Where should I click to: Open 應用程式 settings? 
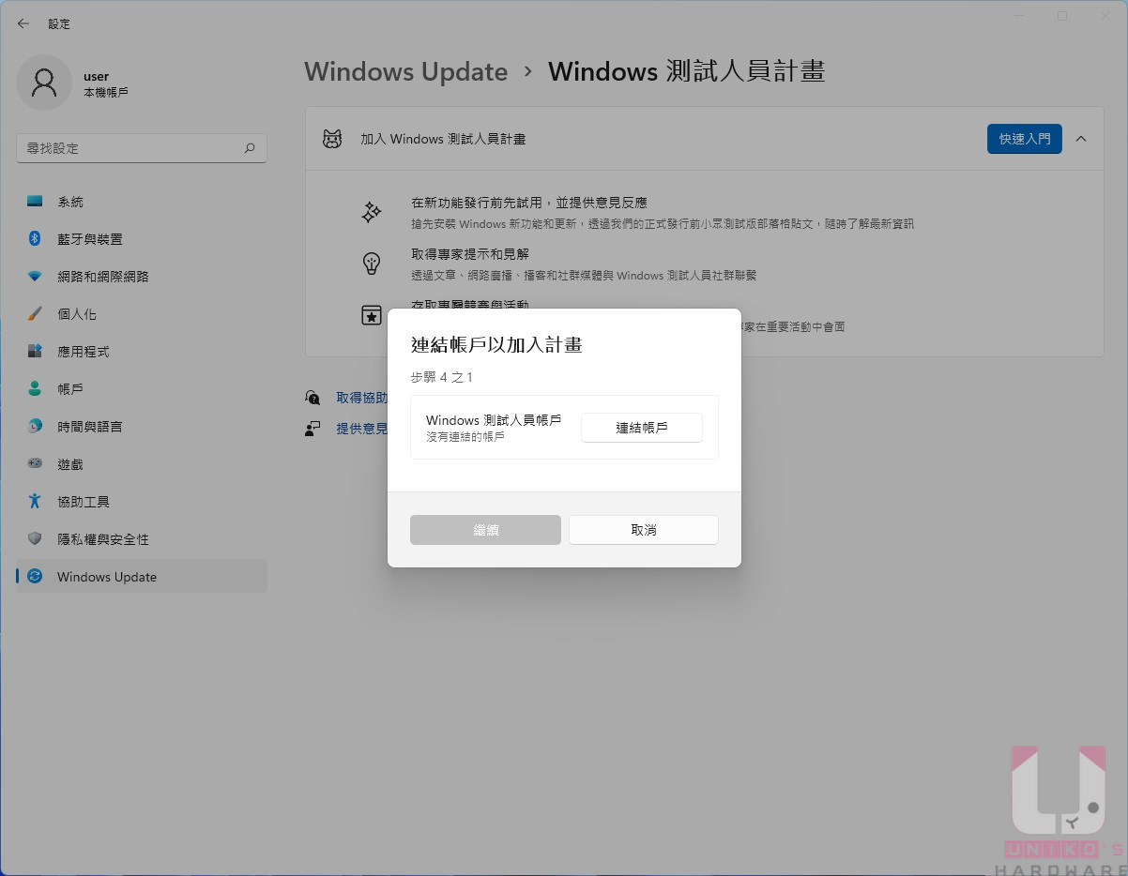[x=142, y=352]
